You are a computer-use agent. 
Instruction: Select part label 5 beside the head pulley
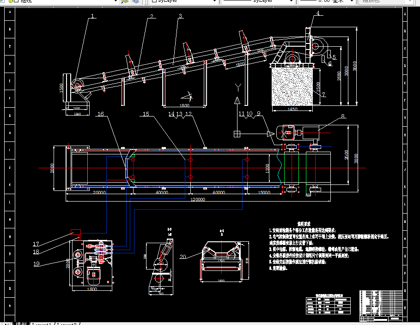(334, 57)
